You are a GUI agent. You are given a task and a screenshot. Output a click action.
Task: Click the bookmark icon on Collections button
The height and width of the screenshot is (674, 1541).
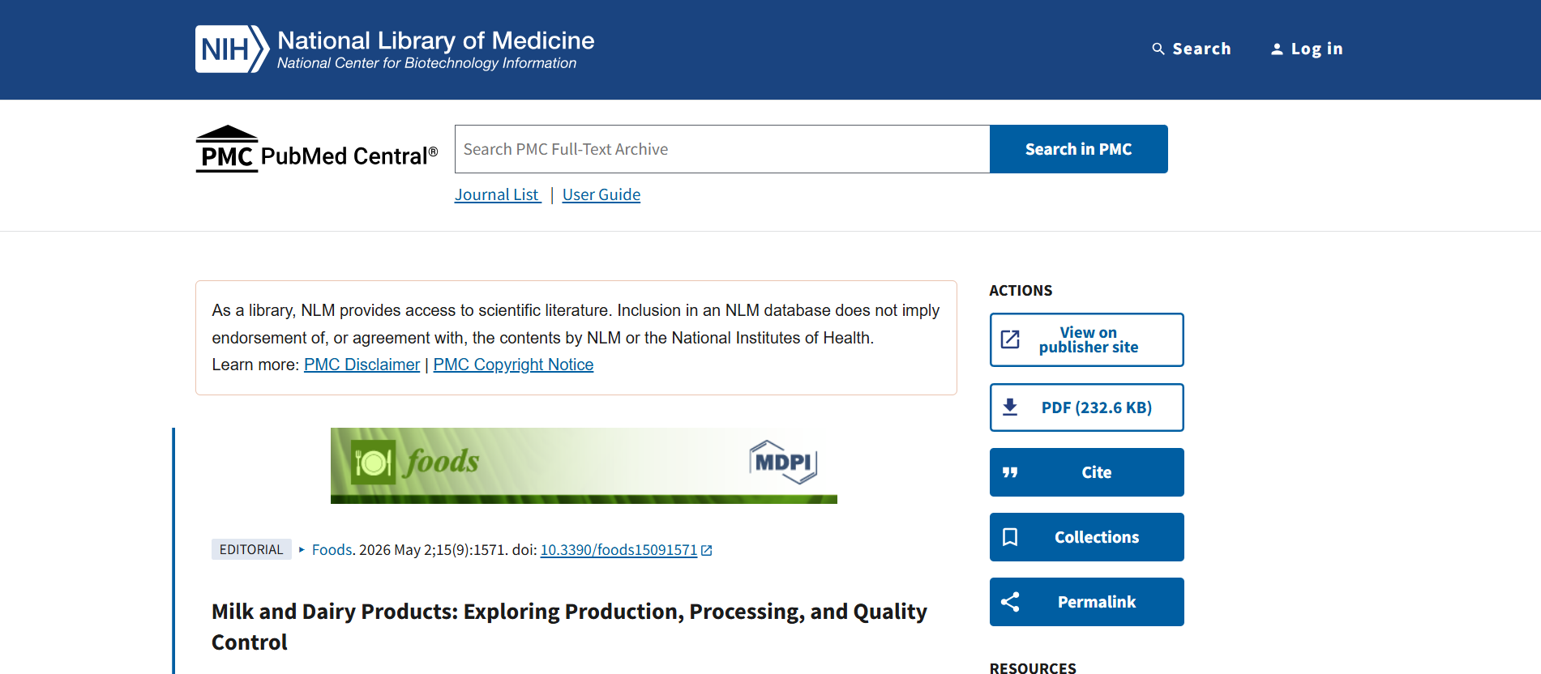(x=1010, y=537)
